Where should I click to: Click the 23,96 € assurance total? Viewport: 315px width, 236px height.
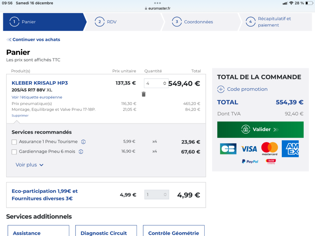pyautogui.click(x=191, y=142)
